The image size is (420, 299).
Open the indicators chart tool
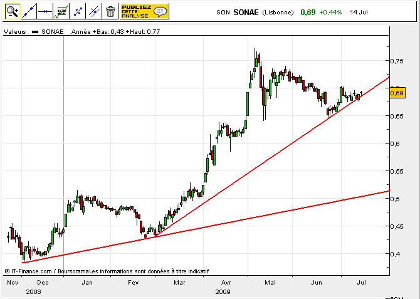click(61, 11)
